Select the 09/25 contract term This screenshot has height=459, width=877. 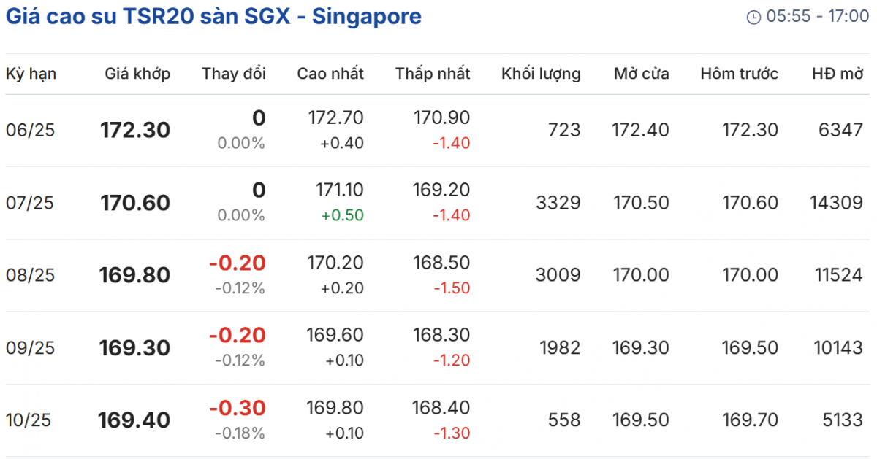point(30,348)
